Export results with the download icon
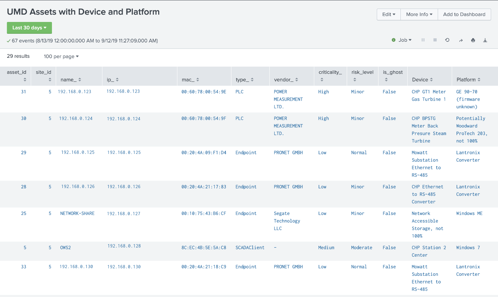498x297 pixels. (x=485, y=40)
